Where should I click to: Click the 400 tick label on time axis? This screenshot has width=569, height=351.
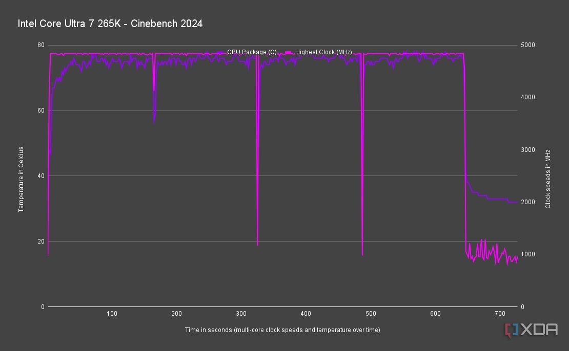coord(306,313)
